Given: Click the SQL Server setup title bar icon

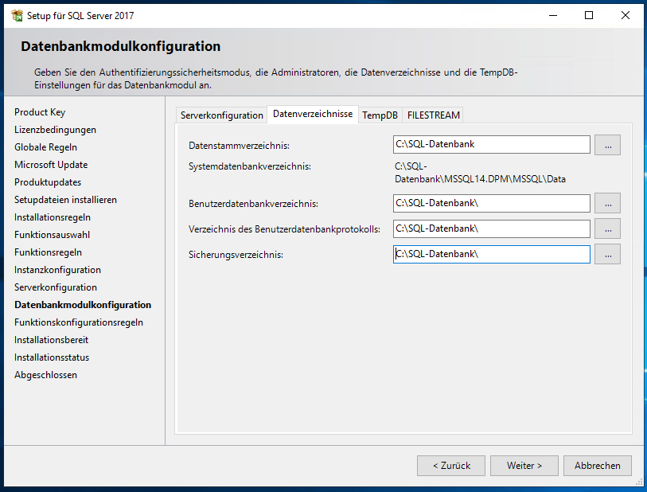Looking at the screenshot, I should click(18, 16).
